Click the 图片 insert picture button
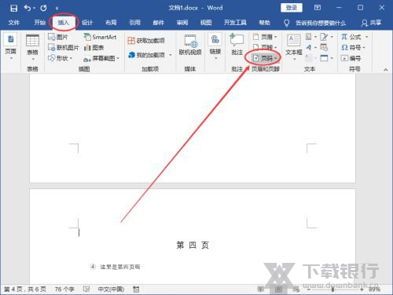Viewport: 393px width, 295px height. pos(58,37)
